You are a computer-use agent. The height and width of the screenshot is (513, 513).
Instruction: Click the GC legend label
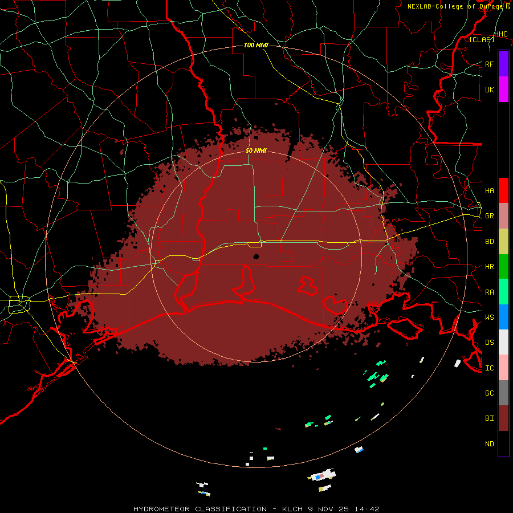click(x=489, y=393)
